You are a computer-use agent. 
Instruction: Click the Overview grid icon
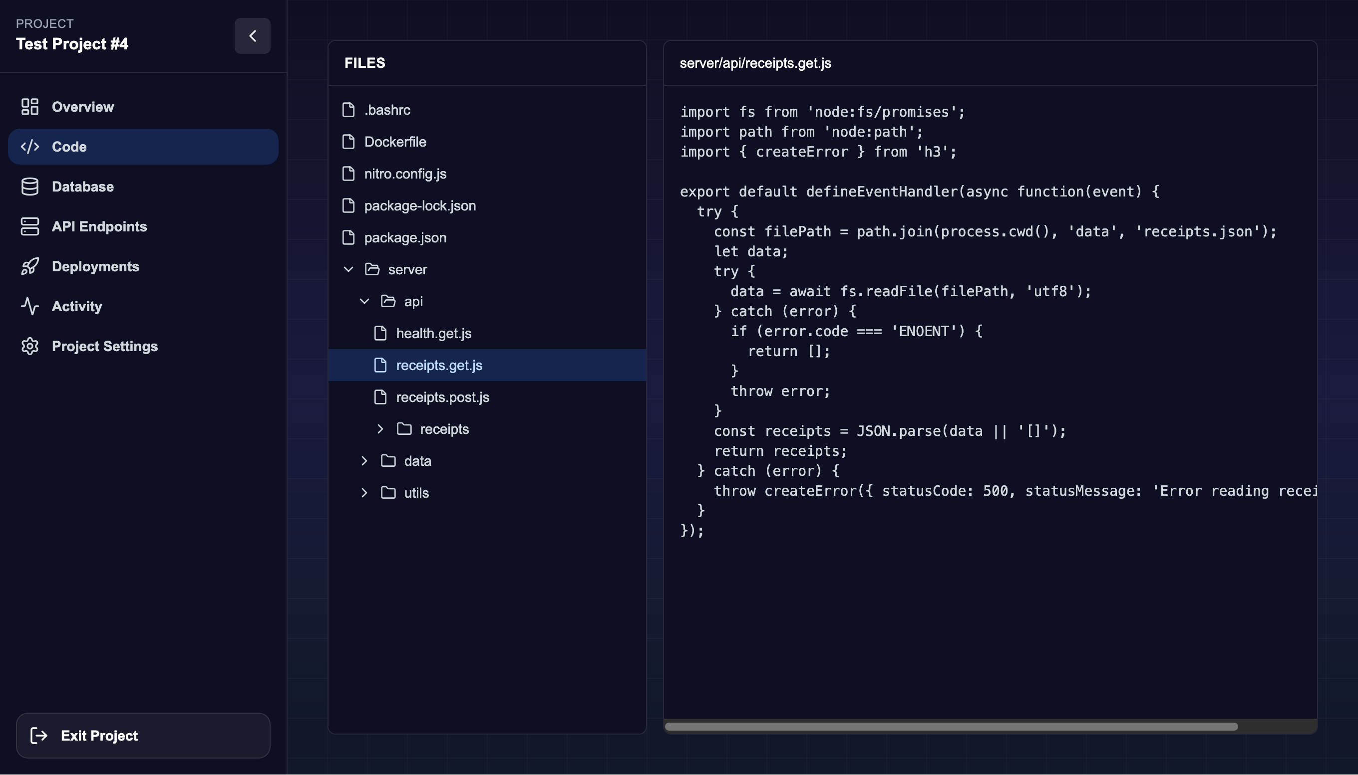(x=30, y=106)
